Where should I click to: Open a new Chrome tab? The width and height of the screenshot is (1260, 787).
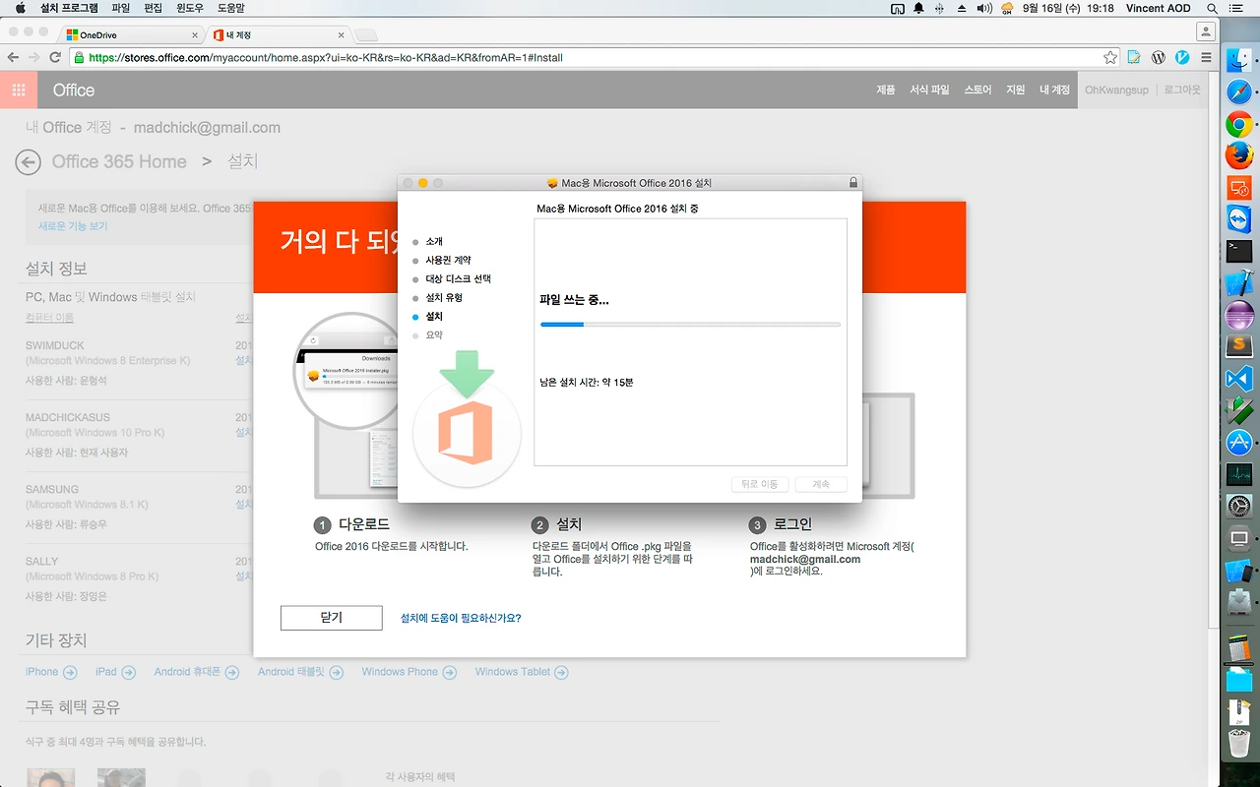coord(365,35)
